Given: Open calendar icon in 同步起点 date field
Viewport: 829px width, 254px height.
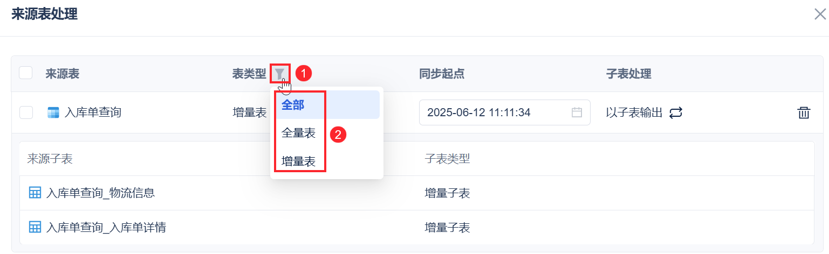Looking at the screenshot, I should coord(577,112).
